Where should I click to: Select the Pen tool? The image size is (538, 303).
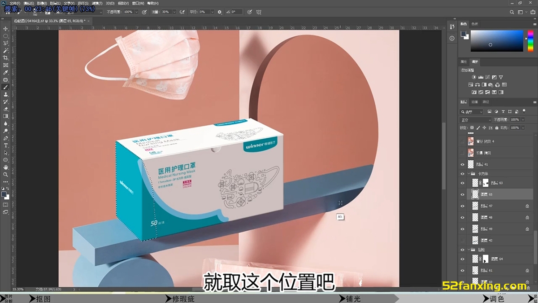[x=6, y=138]
